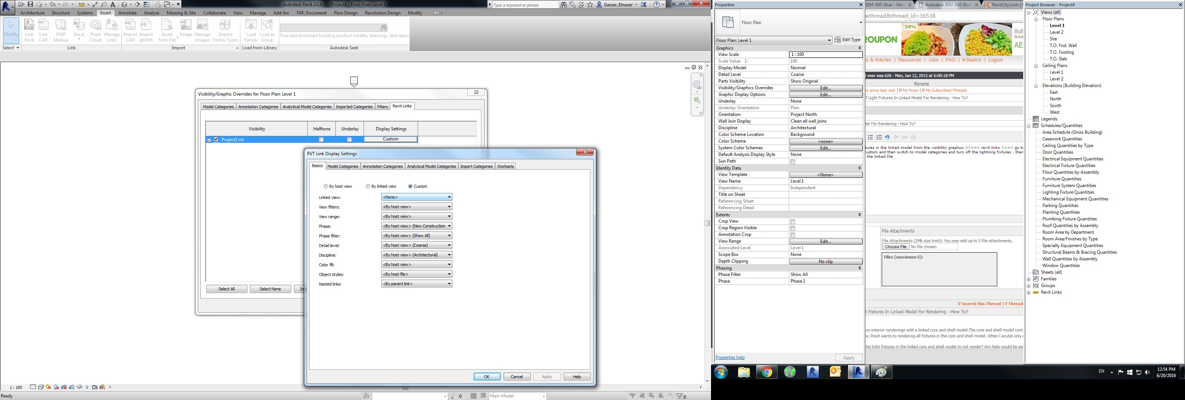Expand the Revit Links tree node
The width and height of the screenshot is (1185, 400).
pyautogui.click(x=1029, y=292)
